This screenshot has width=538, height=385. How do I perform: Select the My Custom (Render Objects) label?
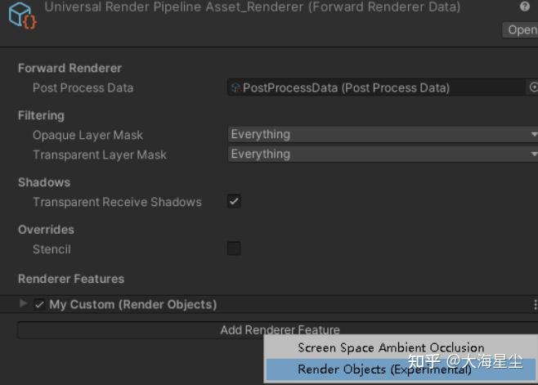tap(132, 304)
